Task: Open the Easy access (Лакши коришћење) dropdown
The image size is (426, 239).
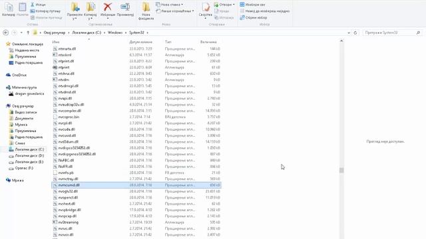Action: point(175,11)
